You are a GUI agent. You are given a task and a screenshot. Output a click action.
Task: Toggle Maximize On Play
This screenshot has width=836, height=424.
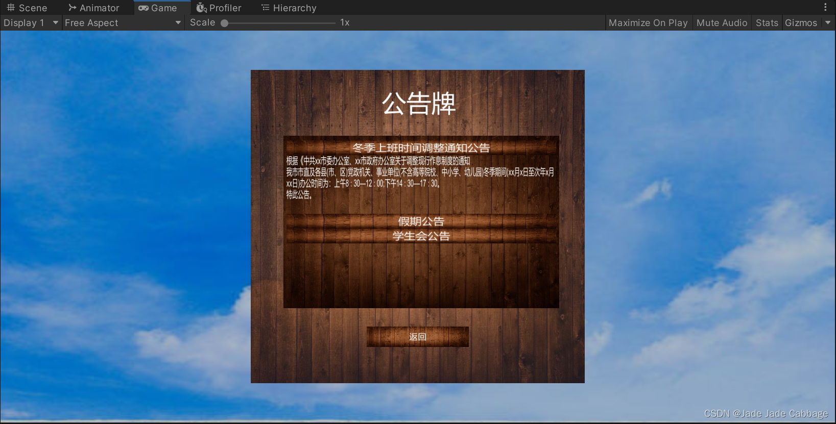tap(648, 23)
